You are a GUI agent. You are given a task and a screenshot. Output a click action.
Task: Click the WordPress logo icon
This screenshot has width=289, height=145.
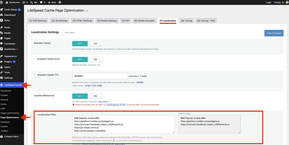2,2
